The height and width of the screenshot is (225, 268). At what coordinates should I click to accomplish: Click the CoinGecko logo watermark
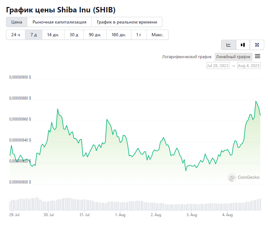point(244,177)
